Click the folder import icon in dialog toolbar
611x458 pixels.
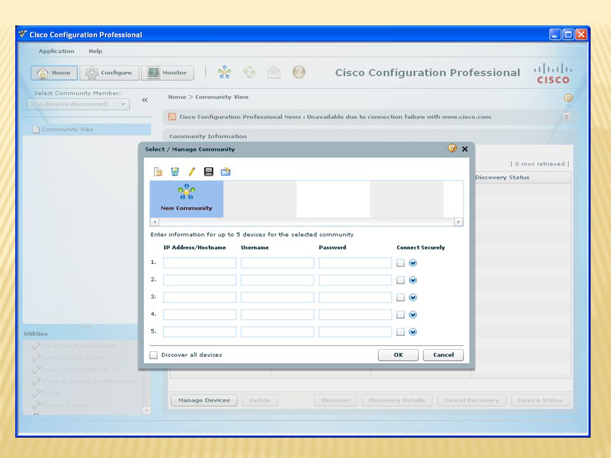coord(225,172)
